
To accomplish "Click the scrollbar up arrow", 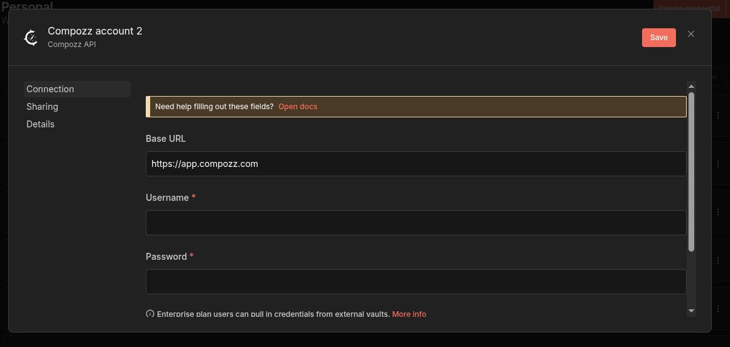I will pyautogui.click(x=691, y=86).
